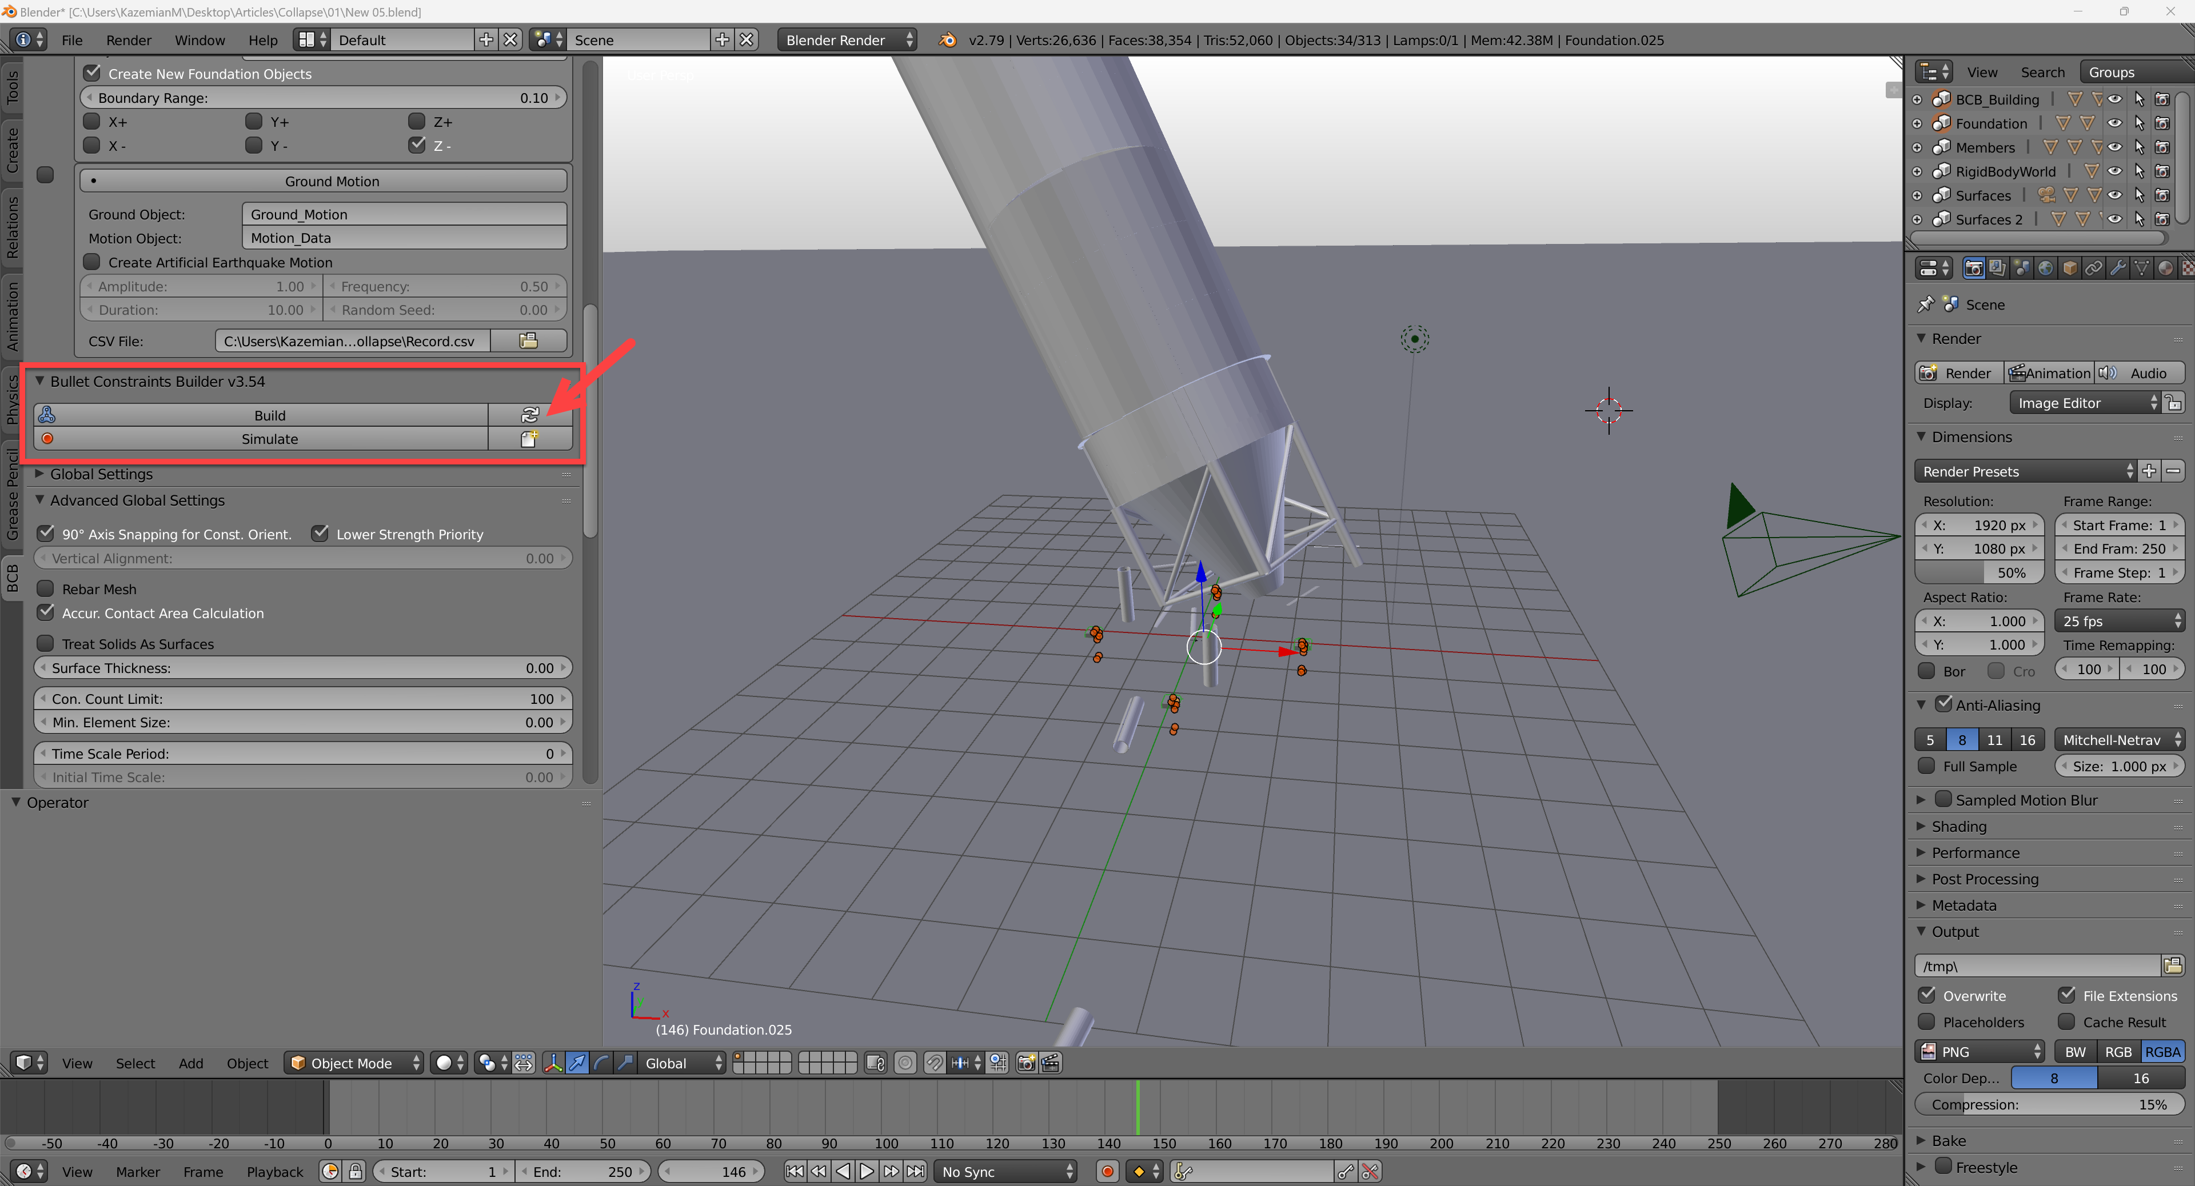Click the OpenGL render image camera icon
Screen dimensions: 2195x1186
[1027, 1063]
